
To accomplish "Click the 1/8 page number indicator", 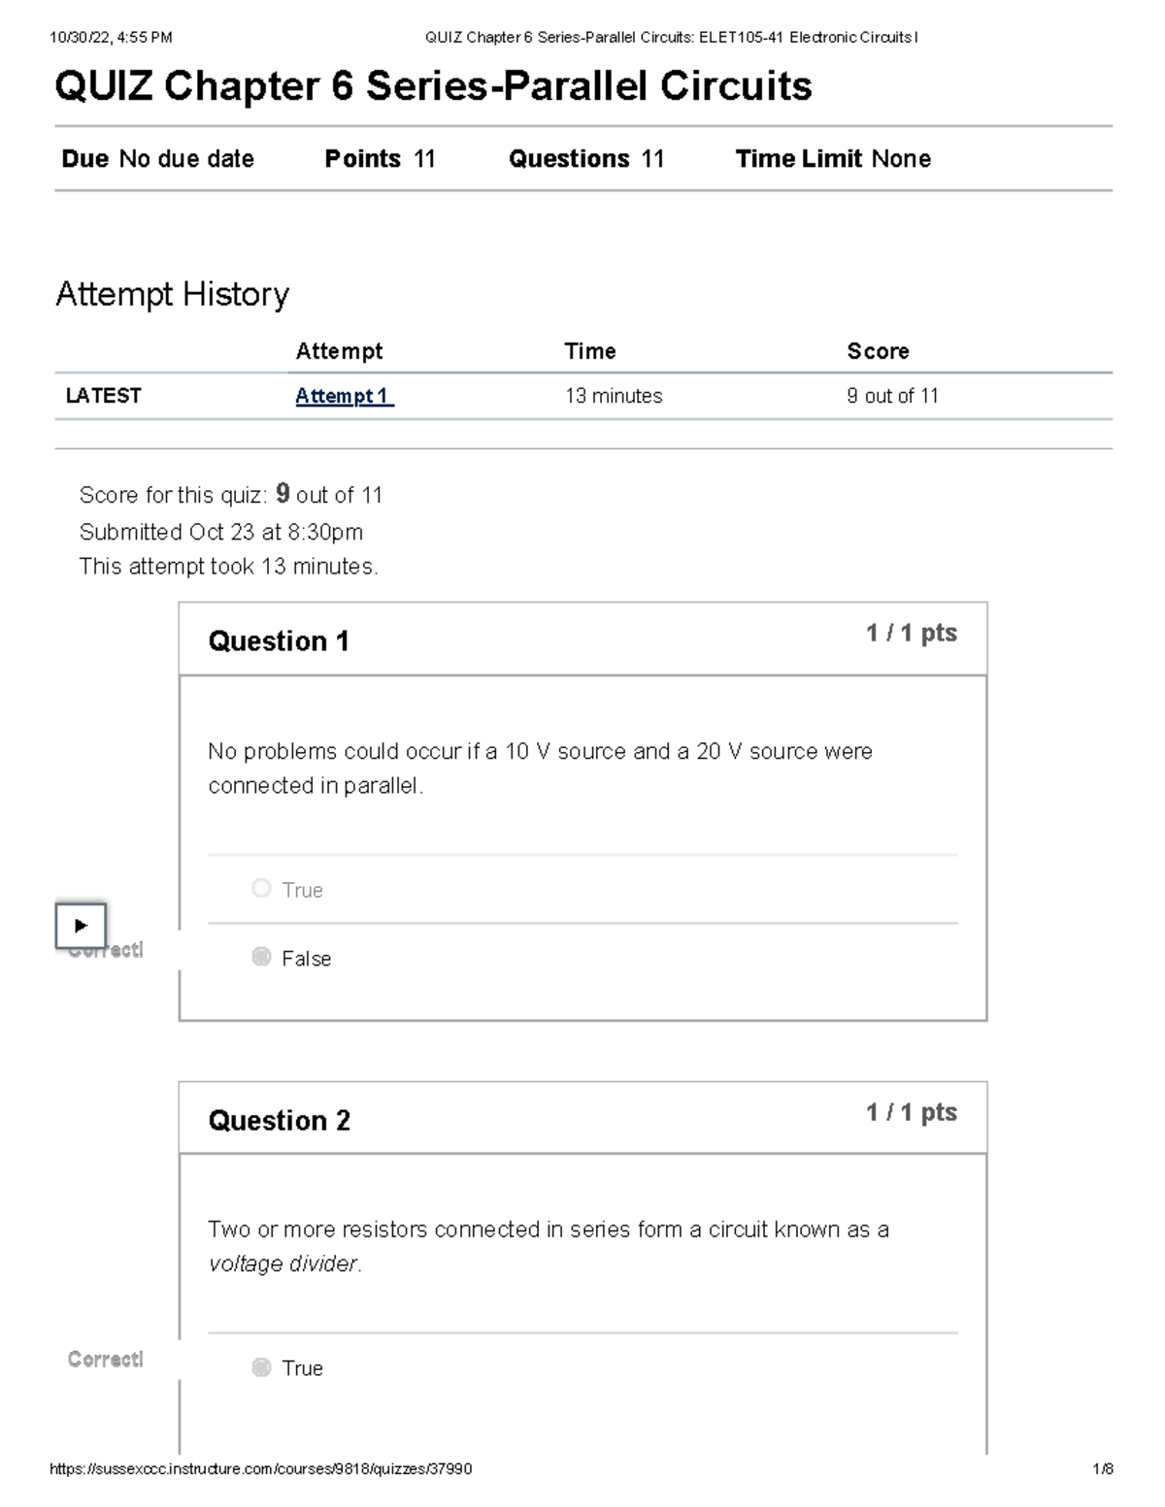I will pyautogui.click(x=1102, y=1469).
